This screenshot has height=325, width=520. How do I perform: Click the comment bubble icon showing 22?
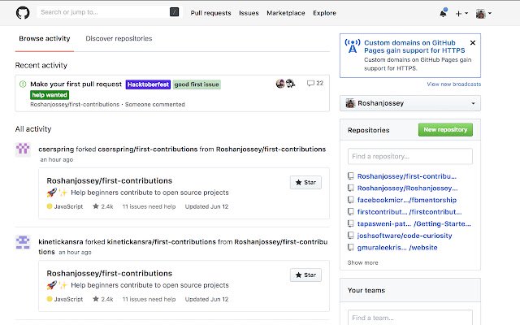[x=310, y=83]
